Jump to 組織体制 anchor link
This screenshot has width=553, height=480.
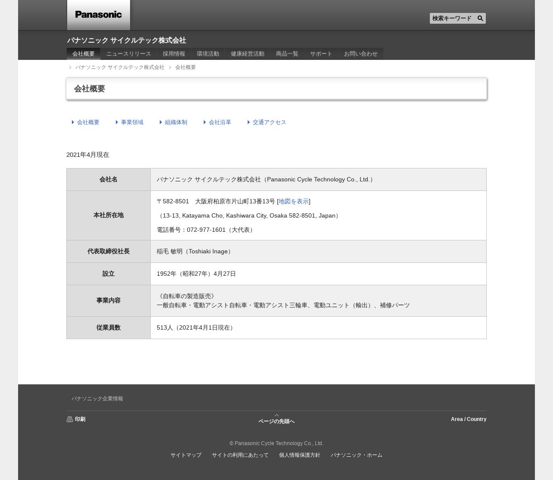click(176, 122)
